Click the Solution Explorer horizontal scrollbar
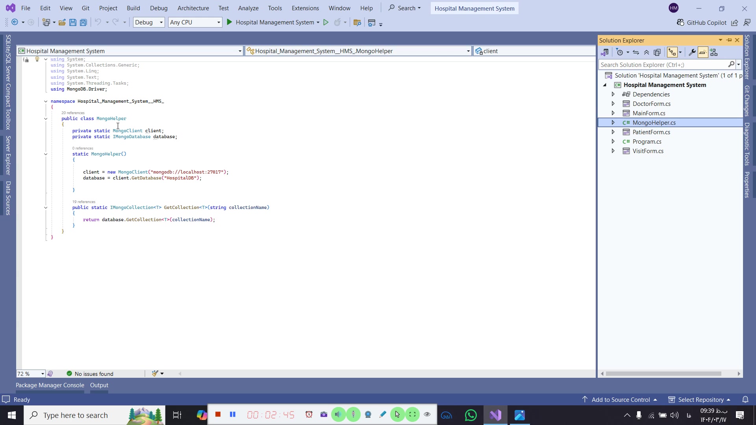This screenshot has width=756, height=425. tap(663, 374)
